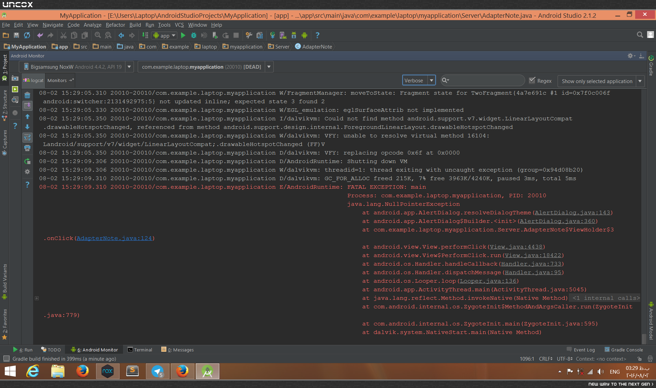The height and width of the screenshot is (388, 656).
Task: Toggle the Regex checkbox
Action: tap(532, 80)
